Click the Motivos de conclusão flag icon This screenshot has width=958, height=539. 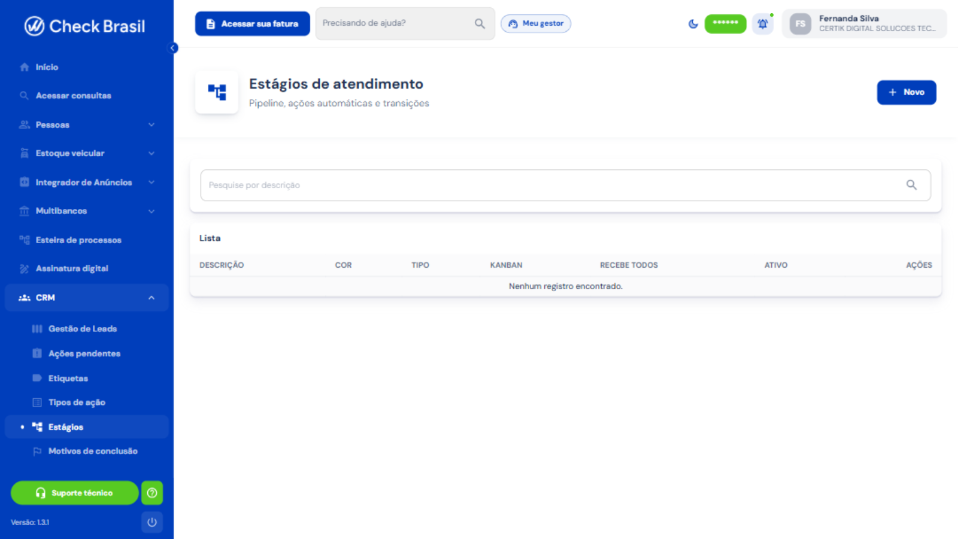click(x=37, y=452)
